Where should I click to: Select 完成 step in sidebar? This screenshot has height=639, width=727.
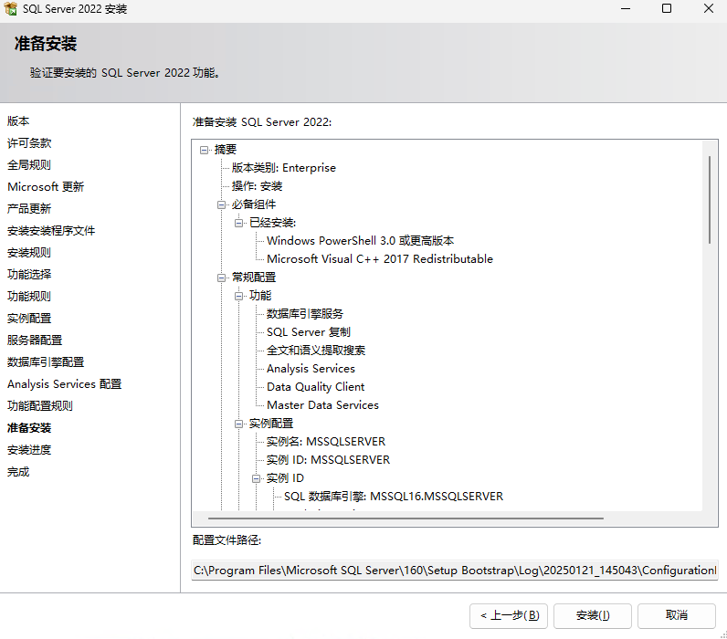pyautogui.click(x=18, y=471)
